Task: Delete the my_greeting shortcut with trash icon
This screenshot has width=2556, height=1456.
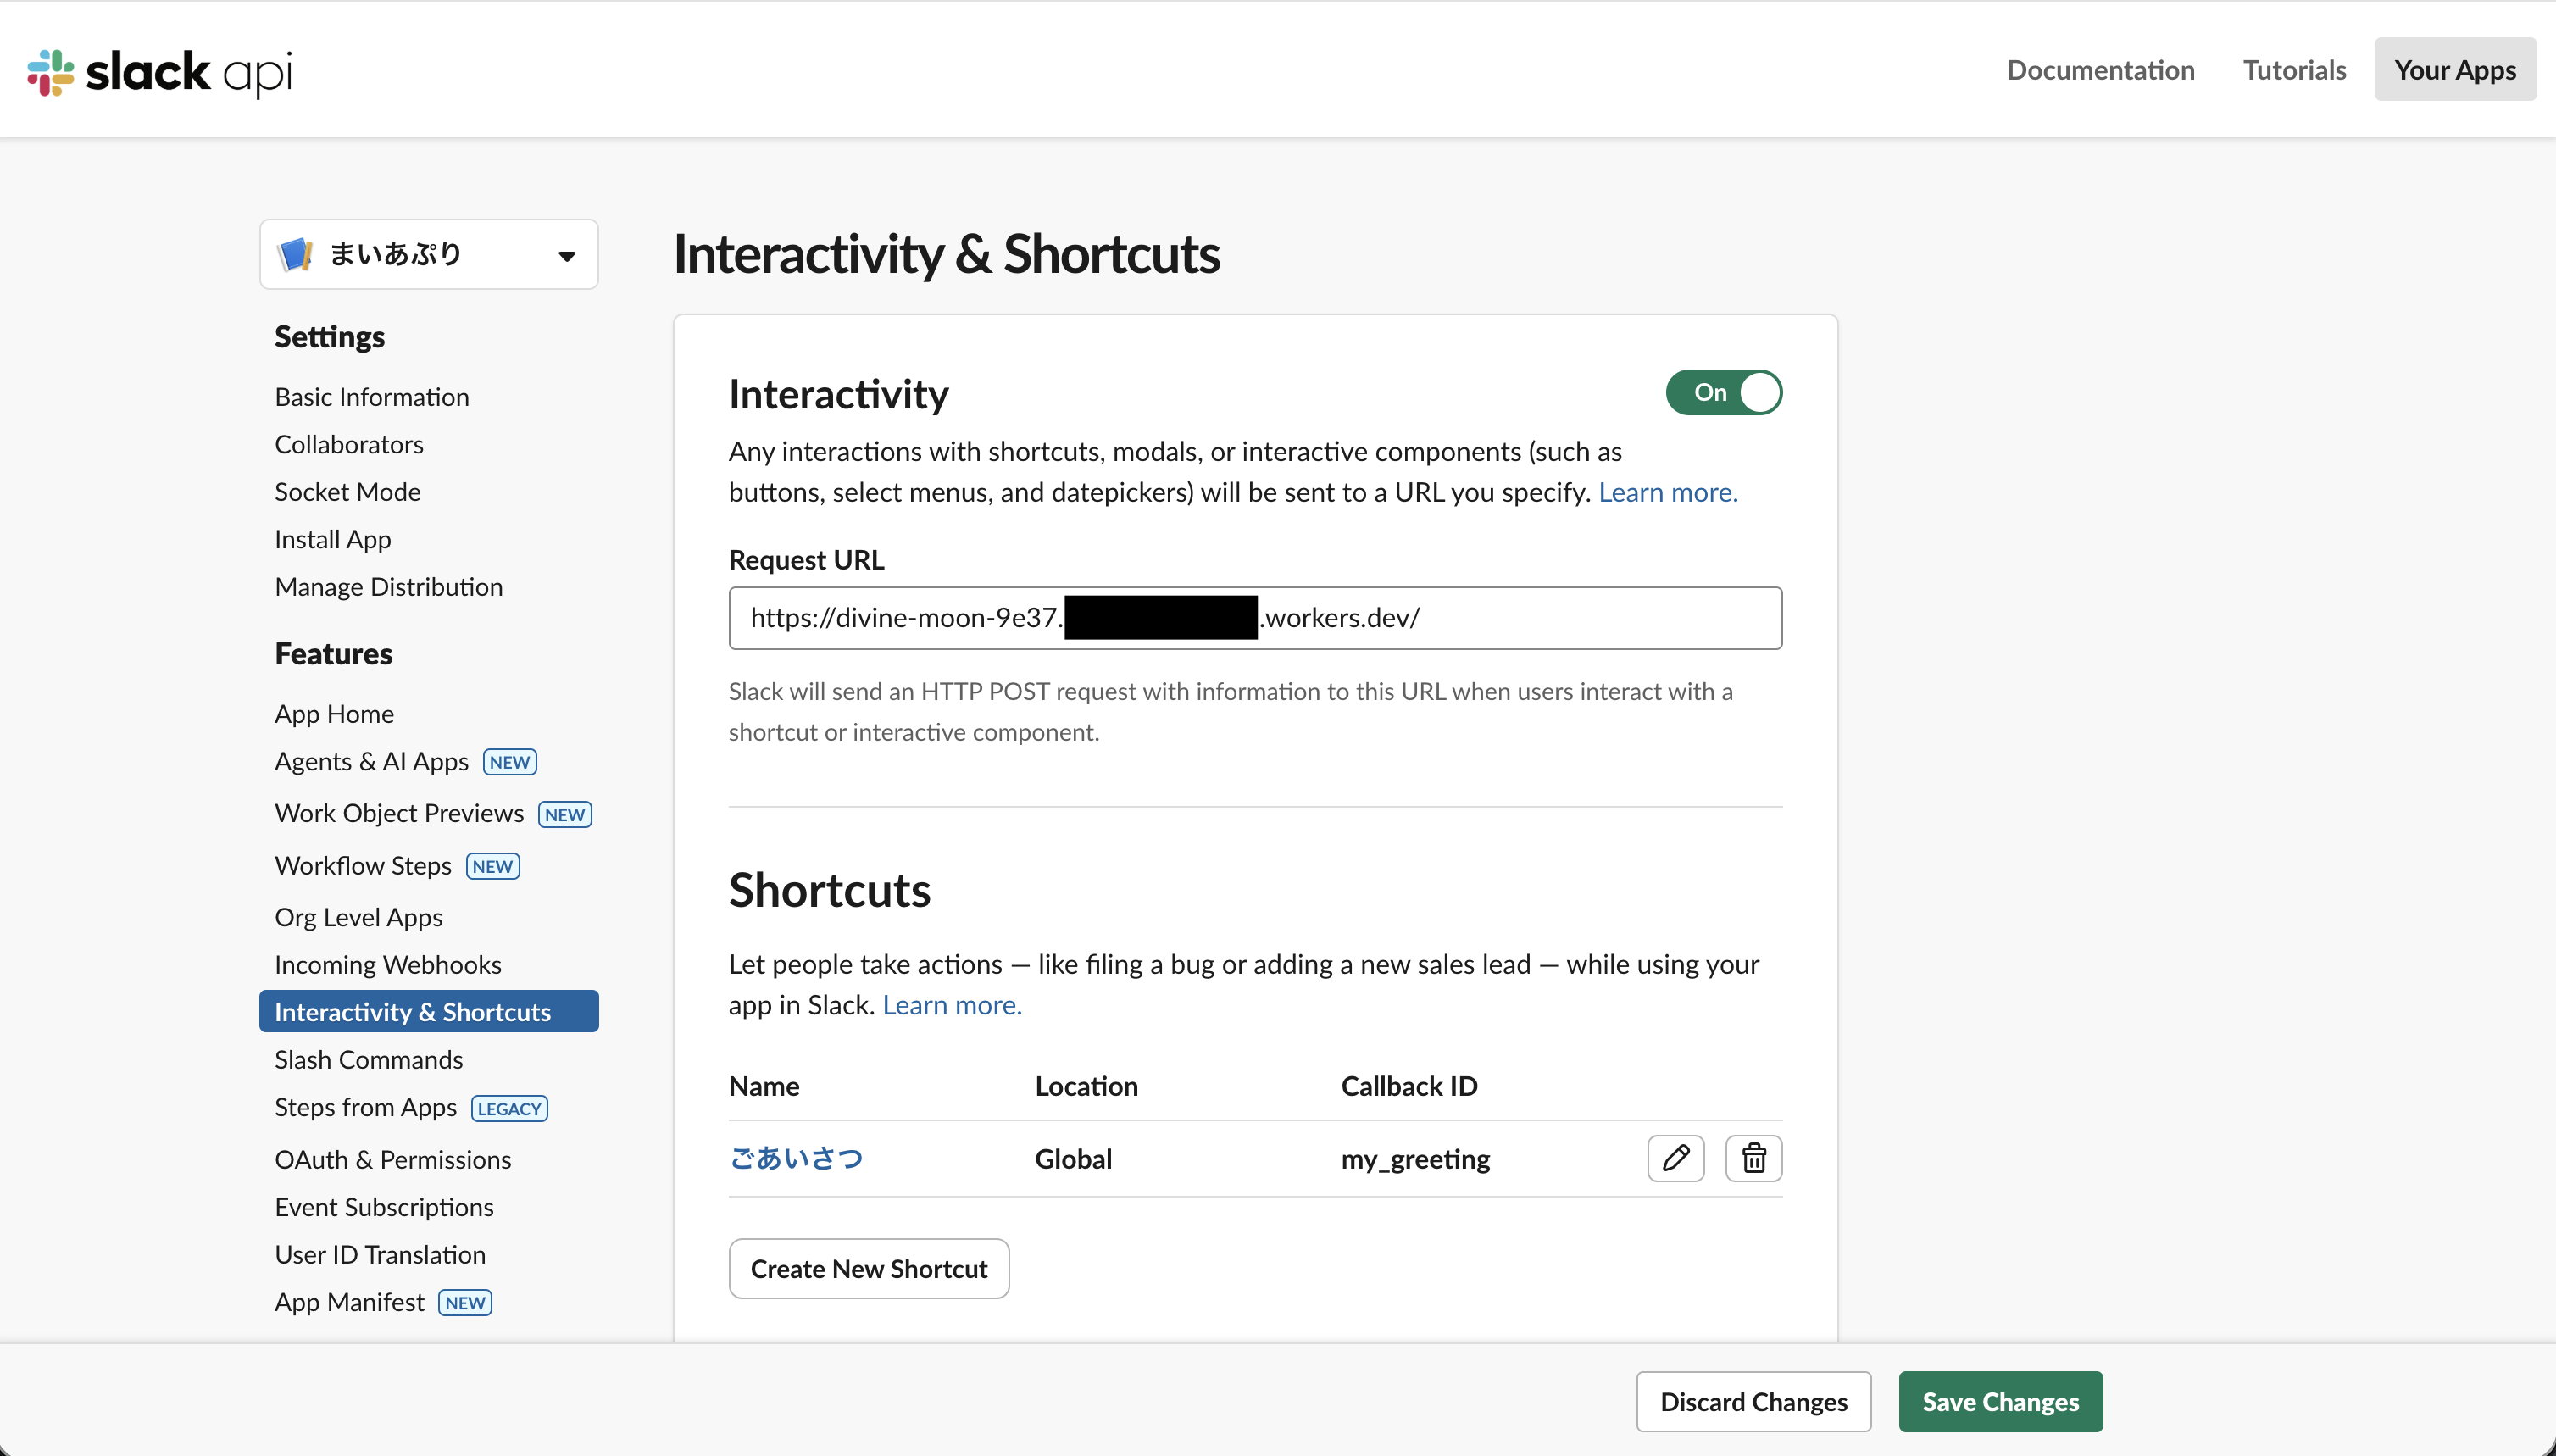Action: pyautogui.click(x=1753, y=1158)
